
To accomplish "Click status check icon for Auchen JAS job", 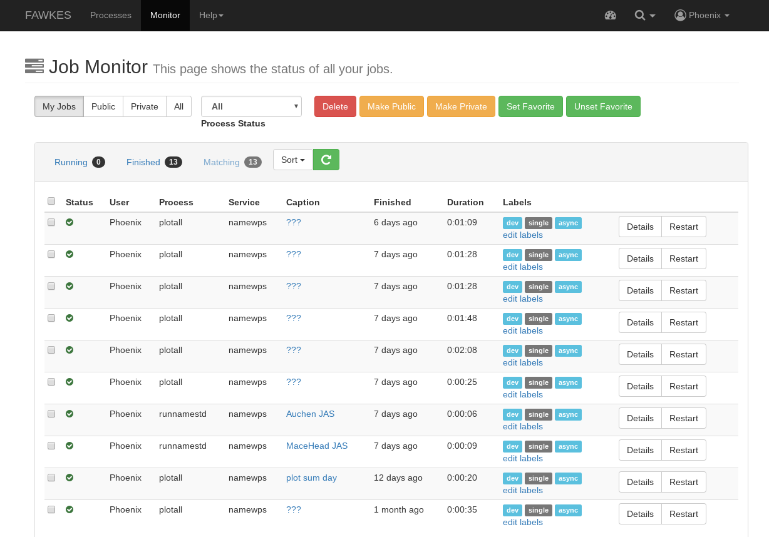I will coord(70,414).
